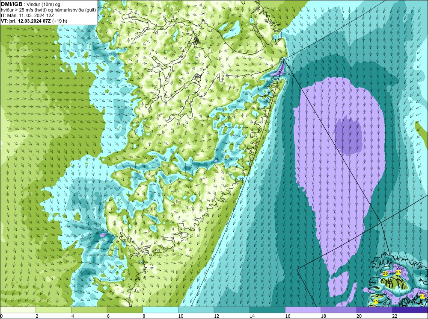Click the 20–22 m/s violet legend swatch
The height and width of the screenshot is (319, 428).
click(x=374, y=310)
